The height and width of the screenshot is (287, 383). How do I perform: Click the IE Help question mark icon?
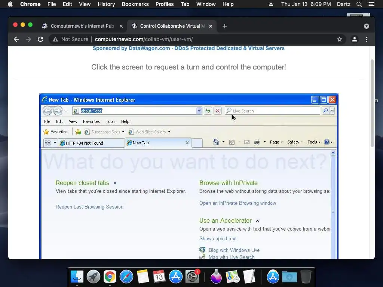tap(327, 142)
